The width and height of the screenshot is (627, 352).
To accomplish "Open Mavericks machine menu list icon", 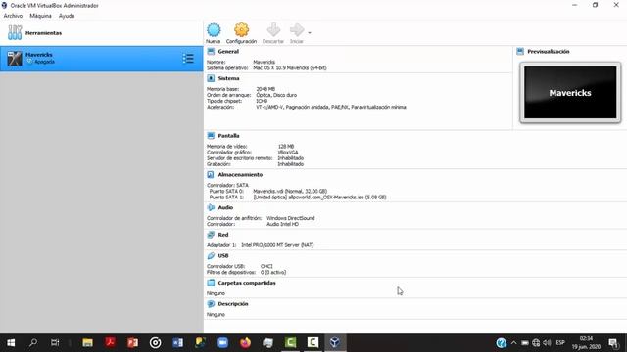I will 188,59.
